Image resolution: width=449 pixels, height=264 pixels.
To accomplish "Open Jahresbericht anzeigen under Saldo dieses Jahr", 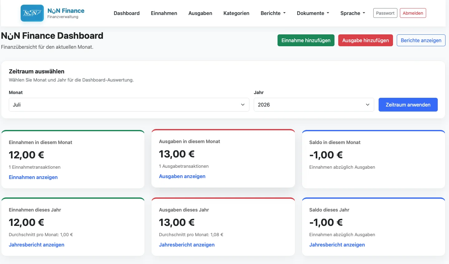I will point(337,245).
